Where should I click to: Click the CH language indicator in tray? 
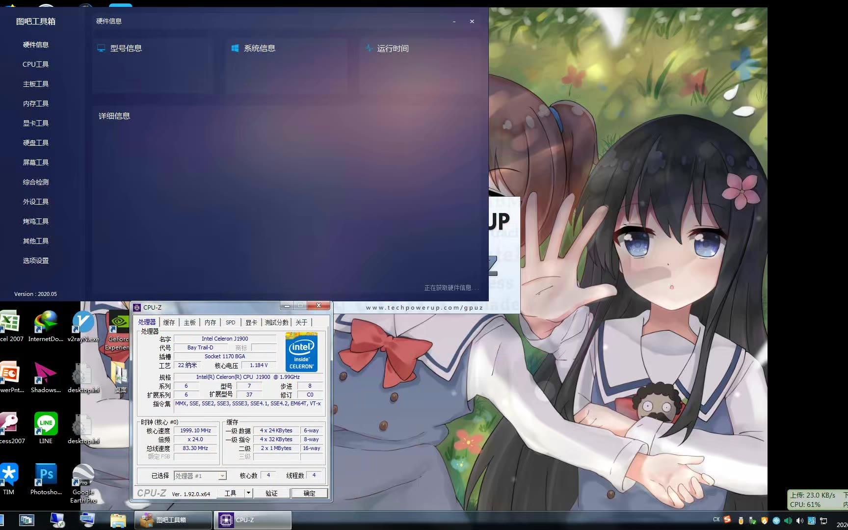(716, 520)
